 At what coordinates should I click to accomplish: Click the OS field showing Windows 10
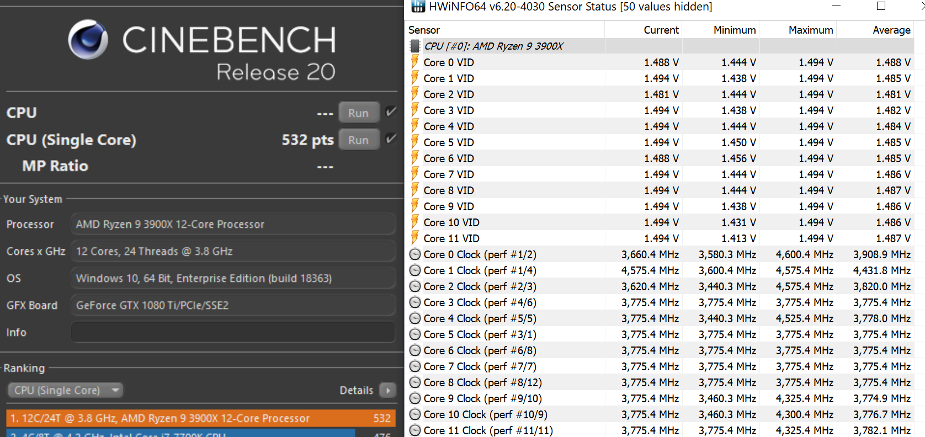pos(233,278)
